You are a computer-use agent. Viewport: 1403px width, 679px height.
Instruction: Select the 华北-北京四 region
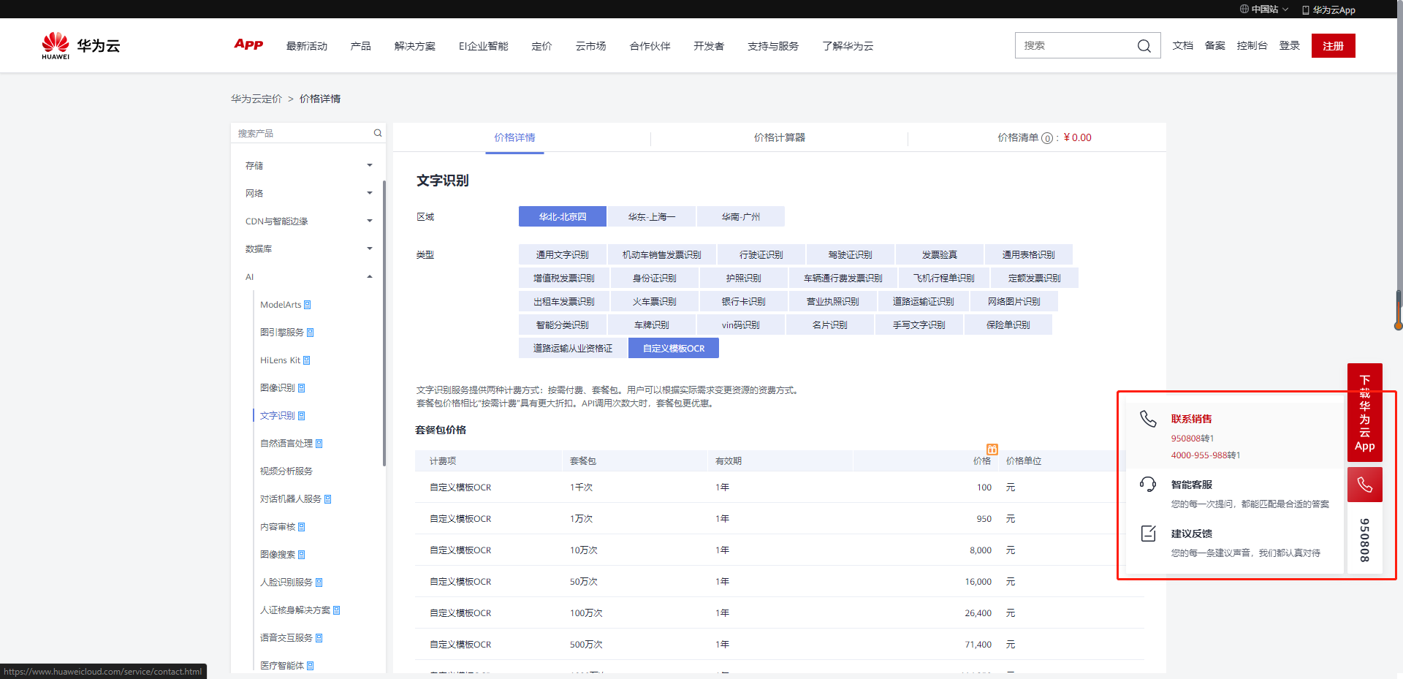tap(563, 216)
